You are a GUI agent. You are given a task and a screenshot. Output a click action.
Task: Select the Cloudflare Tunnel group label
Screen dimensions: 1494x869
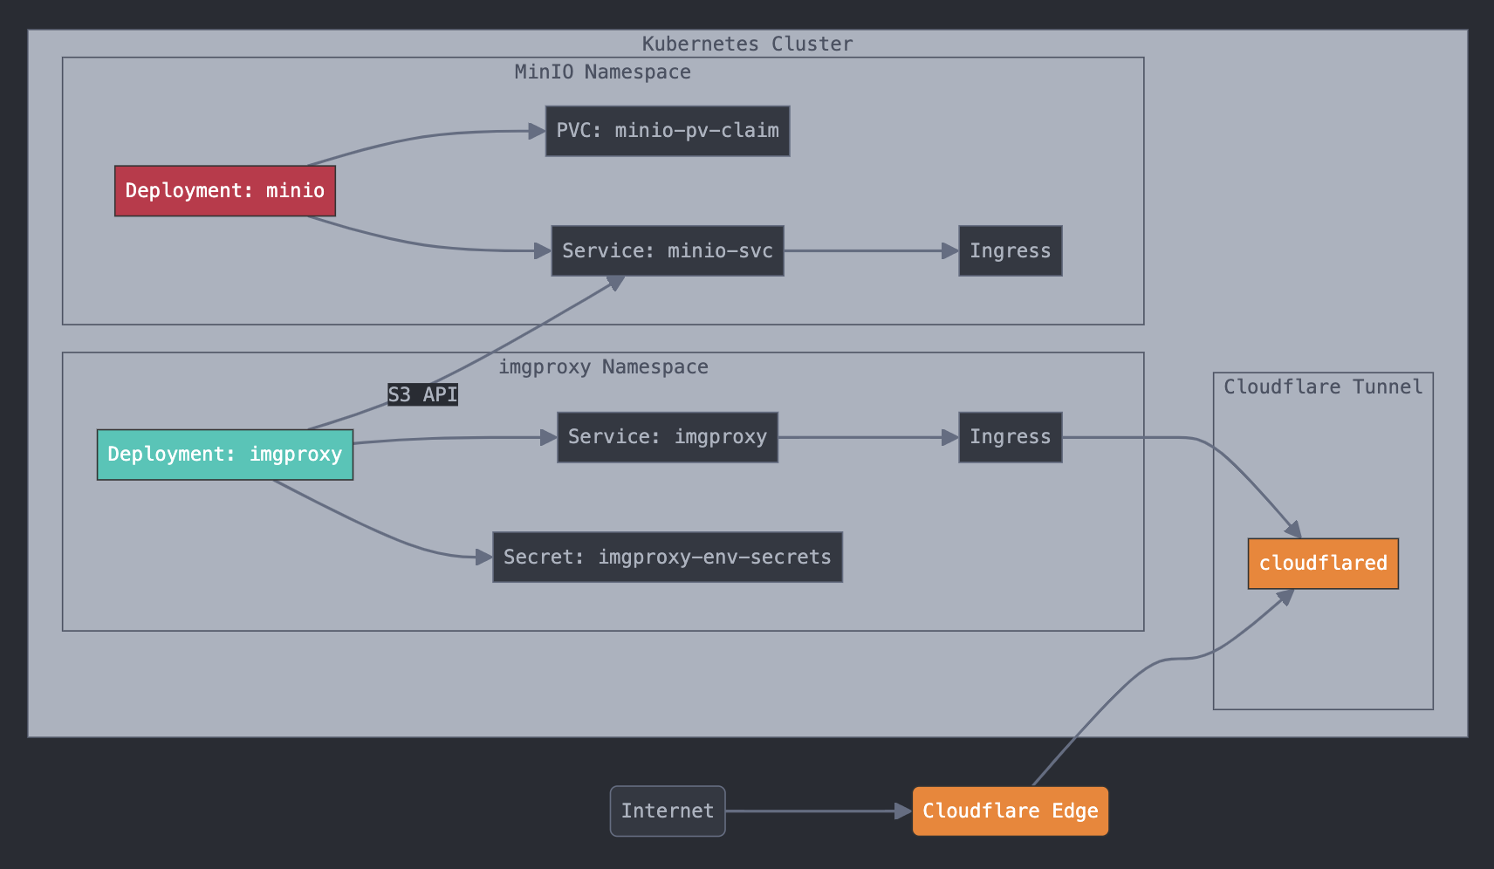click(x=1323, y=387)
